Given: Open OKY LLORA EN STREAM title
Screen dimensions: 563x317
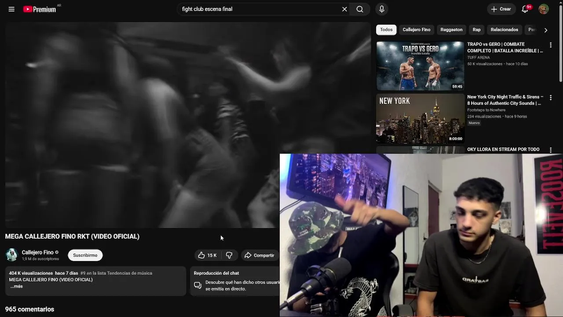Looking at the screenshot, I should pos(503,150).
